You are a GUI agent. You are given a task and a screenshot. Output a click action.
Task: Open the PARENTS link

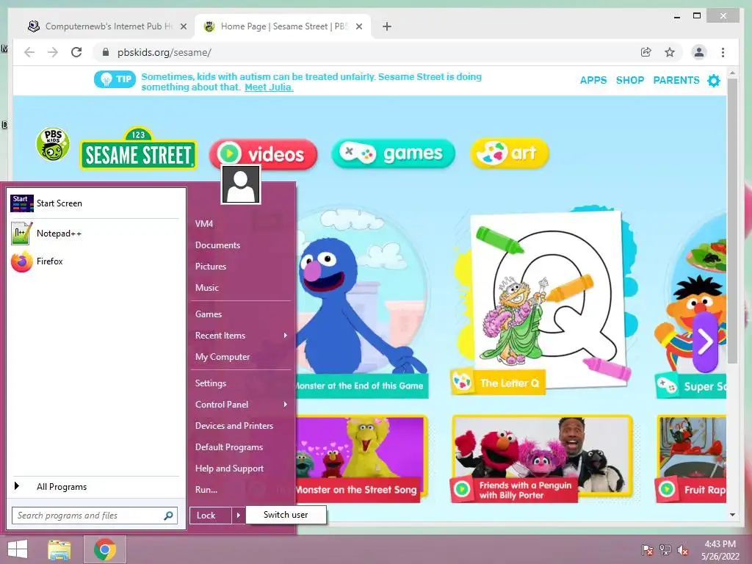click(x=676, y=80)
